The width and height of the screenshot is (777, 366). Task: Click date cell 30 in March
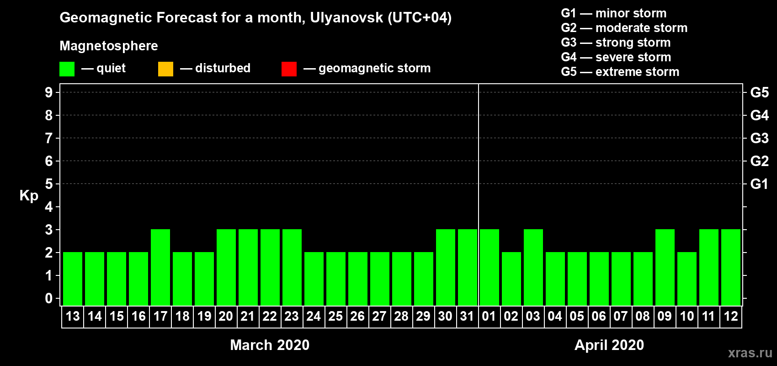pos(446,317)
